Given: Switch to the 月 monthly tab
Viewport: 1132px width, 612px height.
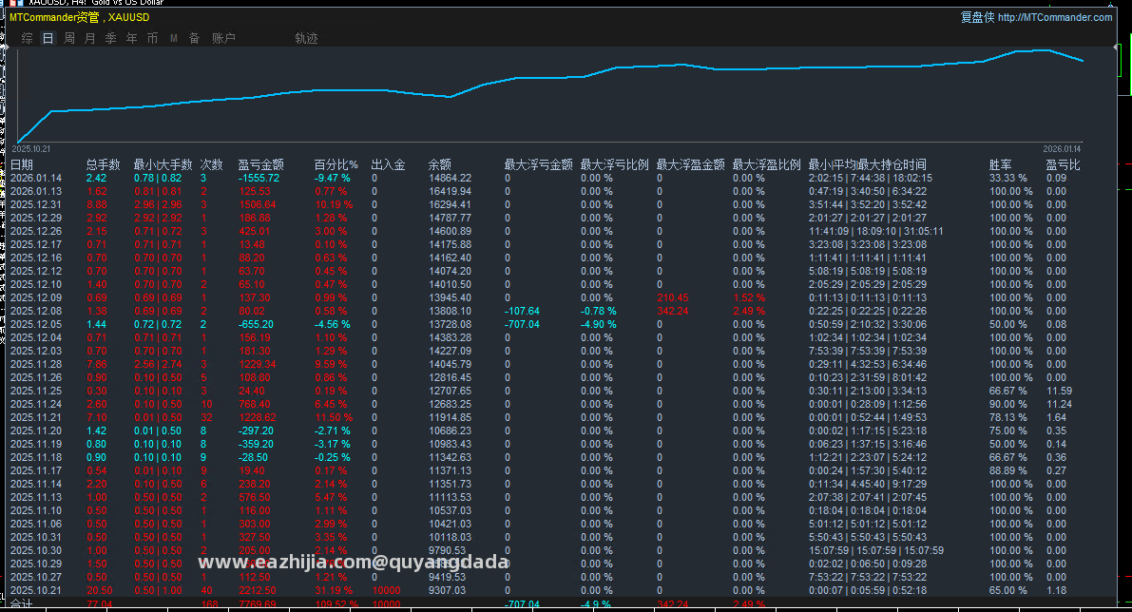Looking at the screenshot, I should click(x=90, y=38).
